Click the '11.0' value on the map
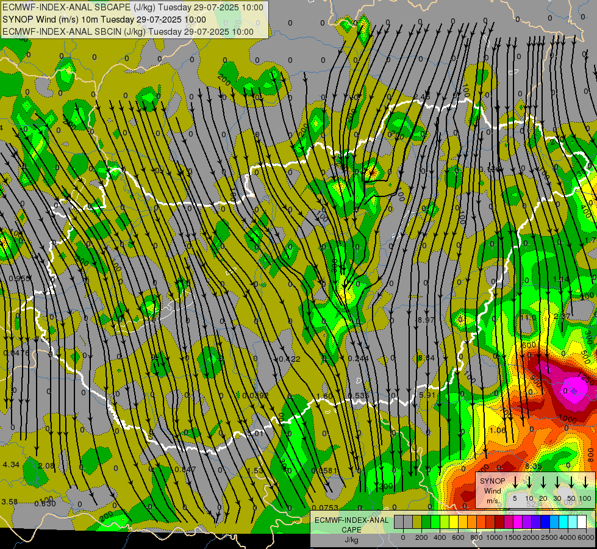 pos(528,317)
